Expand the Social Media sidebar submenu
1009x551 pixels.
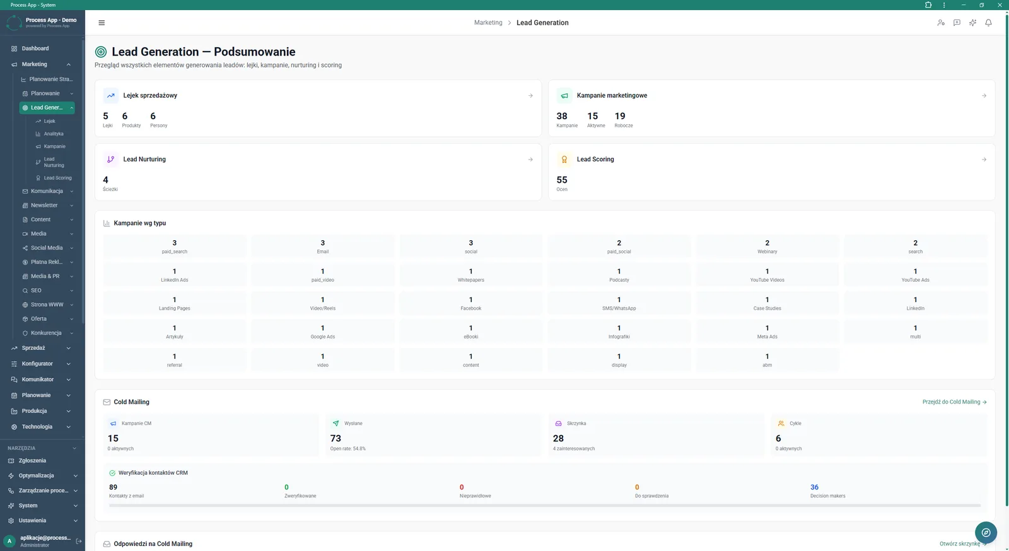pyautogui.click(x=71, y=248)
